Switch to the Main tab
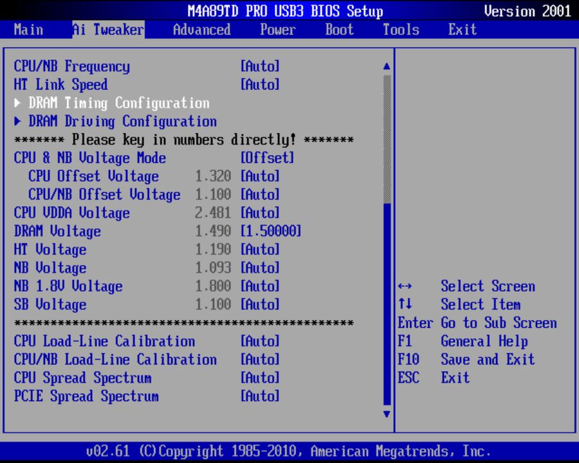The height and width of the screenshot is (463, 579). (x=28, y=30)
